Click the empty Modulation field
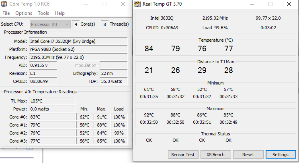The width and height of the screenshot is (299, 163). [114, 65]
